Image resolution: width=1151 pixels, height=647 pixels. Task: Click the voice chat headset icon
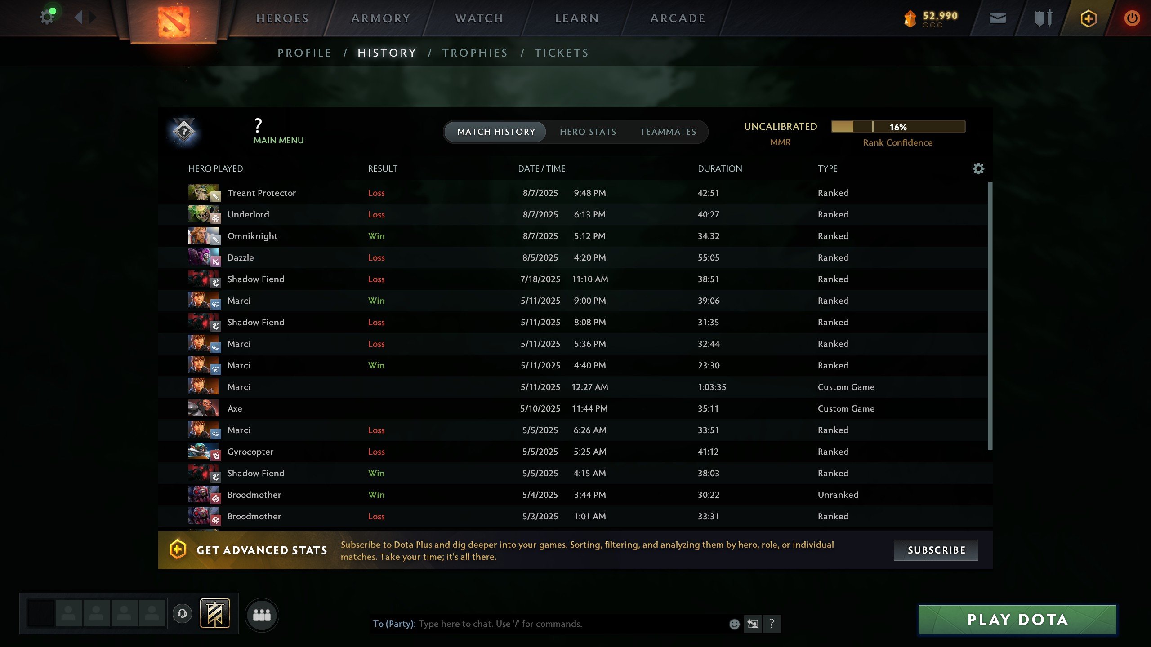pos(182,613)
